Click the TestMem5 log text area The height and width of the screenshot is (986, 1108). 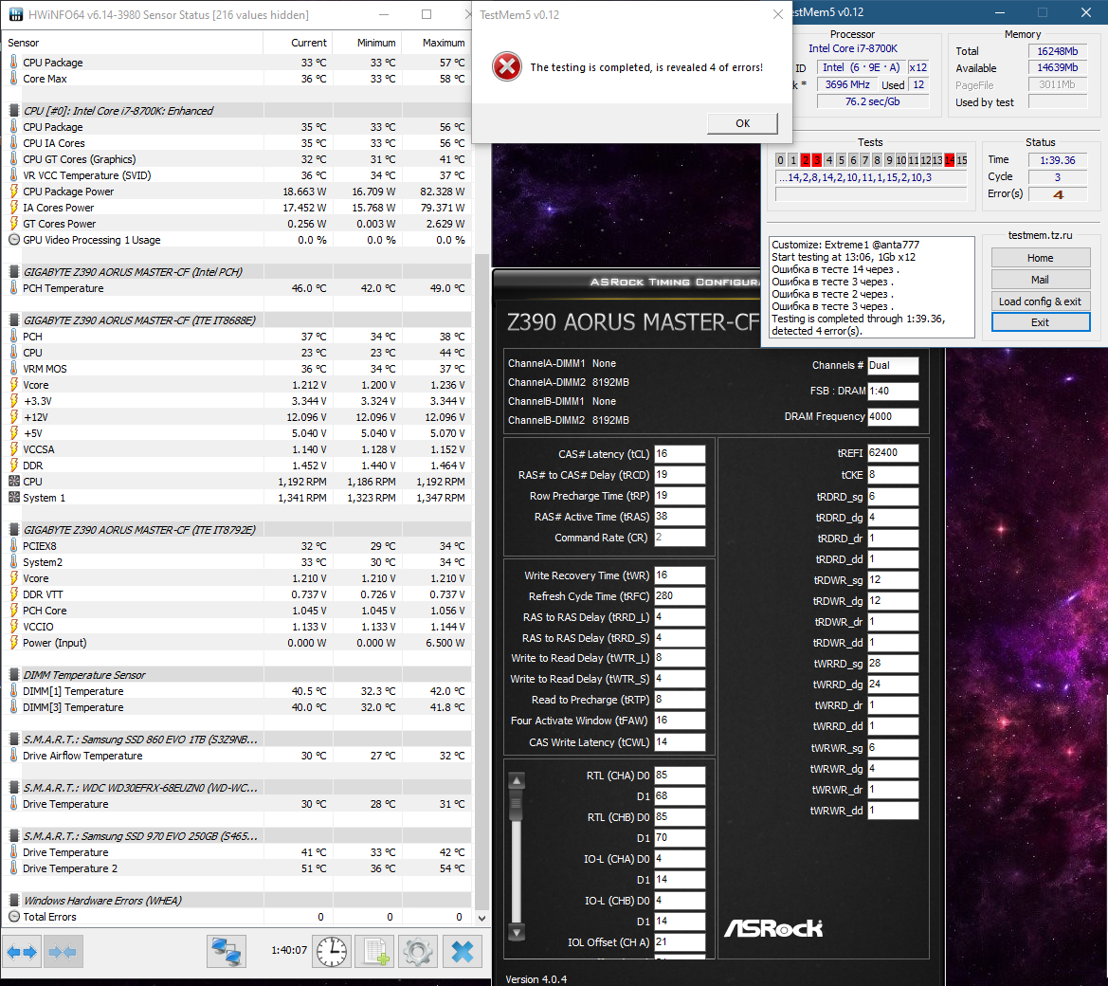872,287
